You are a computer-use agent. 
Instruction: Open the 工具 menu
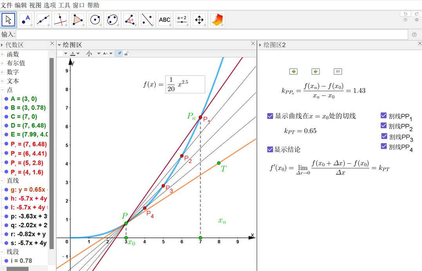point(64,5)
